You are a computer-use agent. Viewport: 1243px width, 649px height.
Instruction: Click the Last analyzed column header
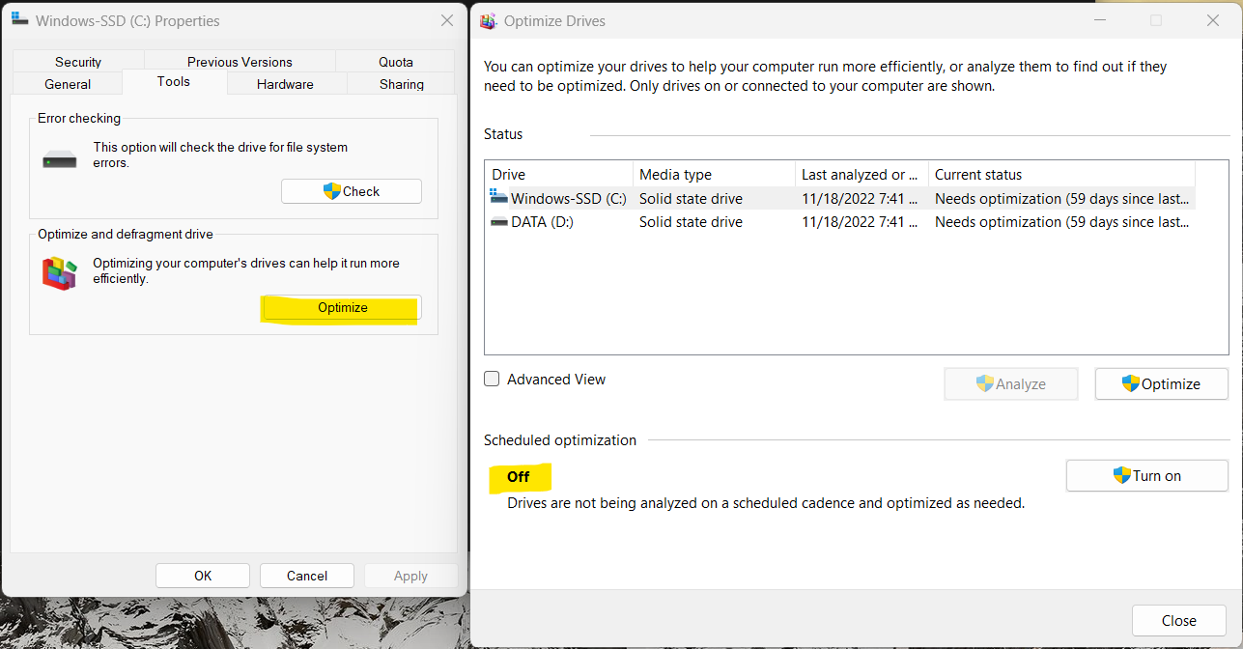[862, 175]
